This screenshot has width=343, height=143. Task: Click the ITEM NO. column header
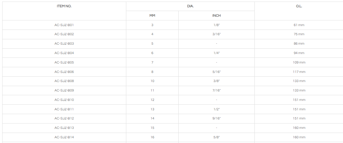pos(64,6)
